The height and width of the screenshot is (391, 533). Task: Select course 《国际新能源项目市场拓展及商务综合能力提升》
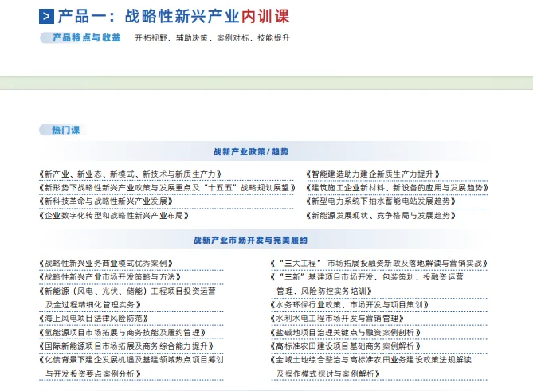pos(127,346)
